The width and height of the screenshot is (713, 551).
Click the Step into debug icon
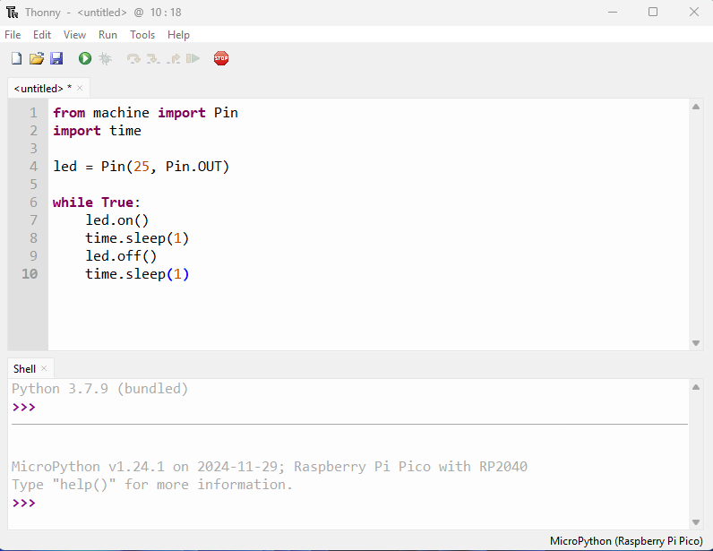(x=153, y=58)
